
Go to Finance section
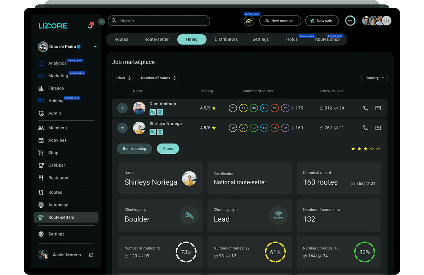coord(56,88)
